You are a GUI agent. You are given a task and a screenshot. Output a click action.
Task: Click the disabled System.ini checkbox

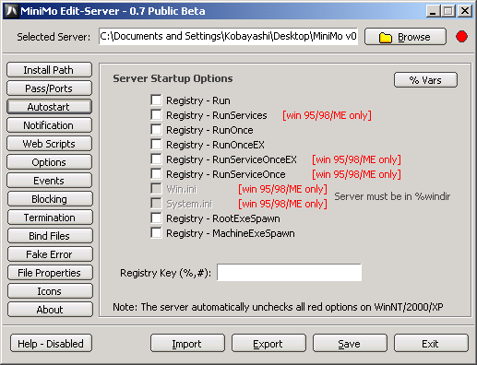pos(156,203)
